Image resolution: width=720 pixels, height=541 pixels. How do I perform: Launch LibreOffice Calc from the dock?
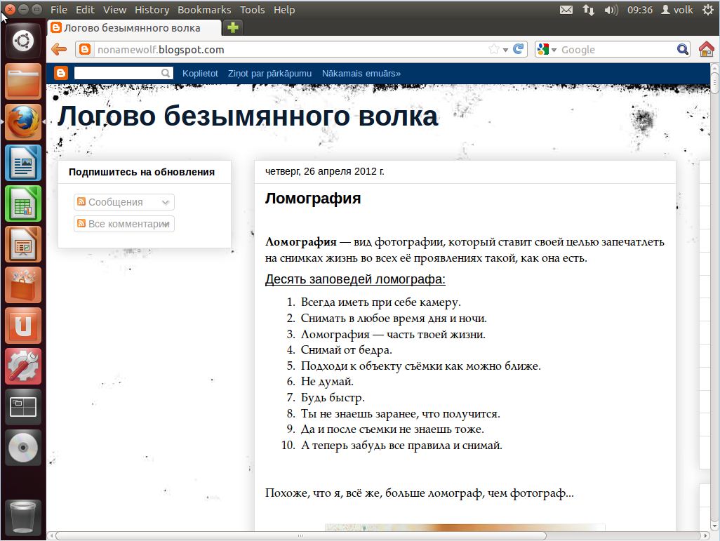[x=23, y=204]
